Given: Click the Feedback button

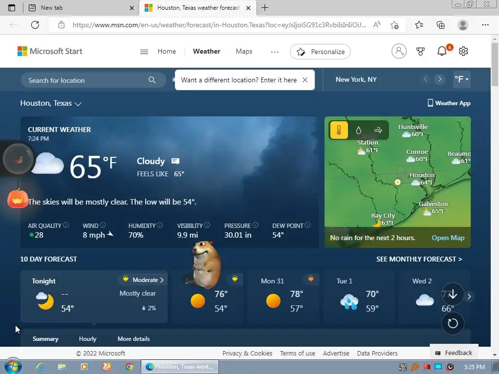Looking at the screenshot, I should 454,353.
